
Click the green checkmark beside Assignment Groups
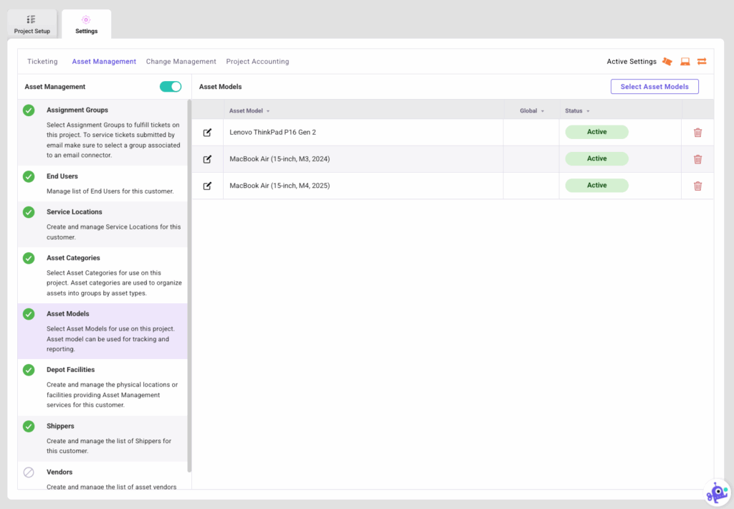pyautogui.click(x=29, y=110)
